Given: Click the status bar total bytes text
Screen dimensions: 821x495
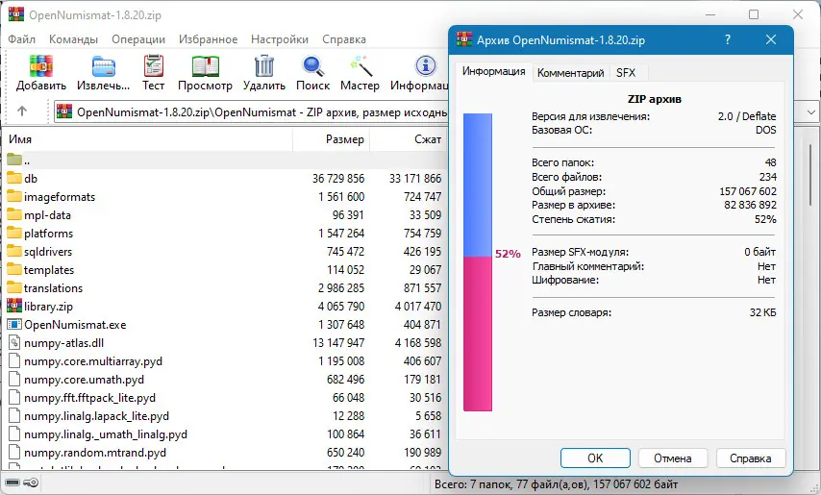Looking at the screenshot, I should point(556,484).
